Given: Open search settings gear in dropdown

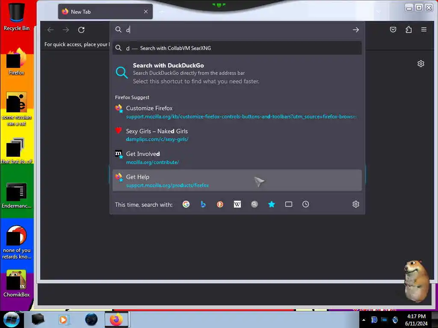Looking at the screenshot, I should pyautogui.click(x=355, y=204).
